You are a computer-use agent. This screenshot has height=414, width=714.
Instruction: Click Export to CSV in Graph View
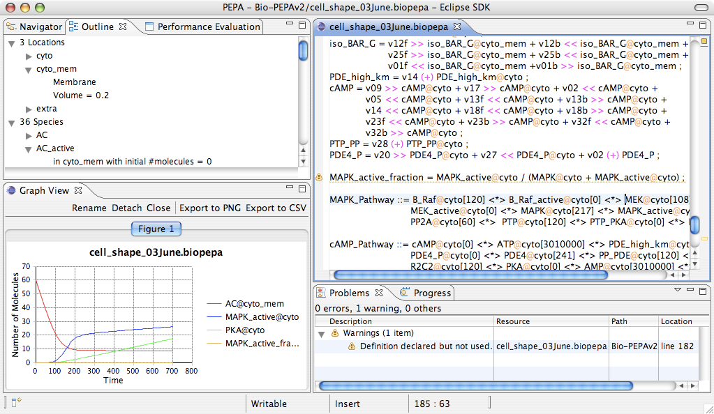pos(276,208)
